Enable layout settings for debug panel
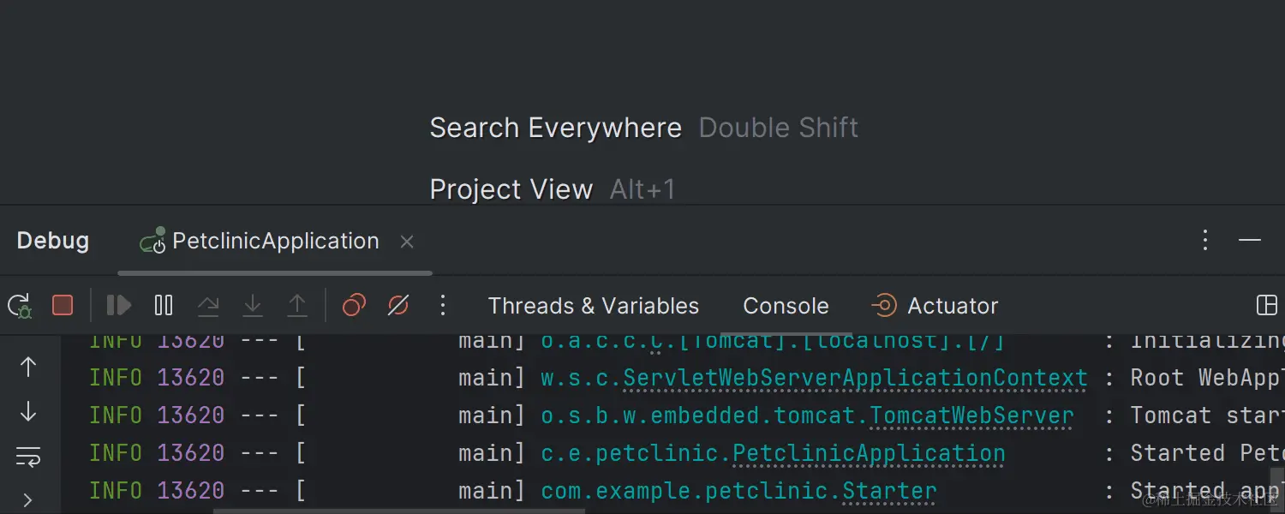This screenshot has height=514, width=1285. point(1266,305)
